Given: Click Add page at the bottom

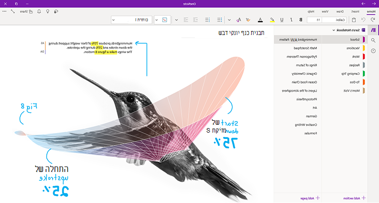Looking at the screenshot, I should 310,198.
